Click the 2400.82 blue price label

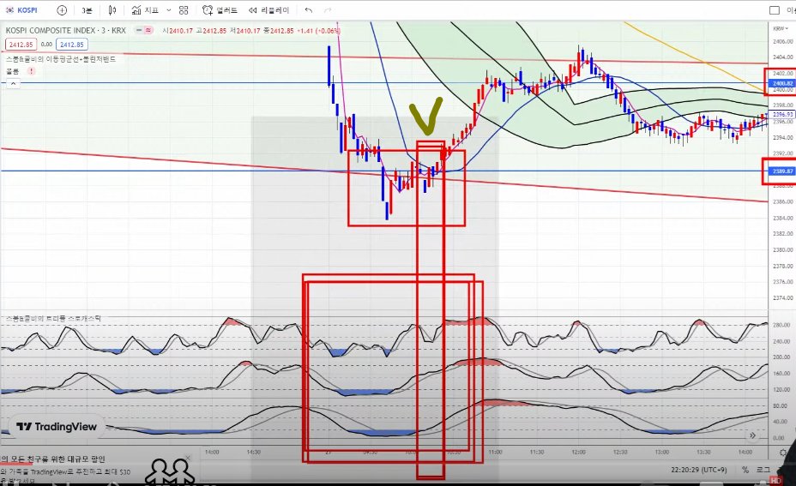tap(782, 83)
